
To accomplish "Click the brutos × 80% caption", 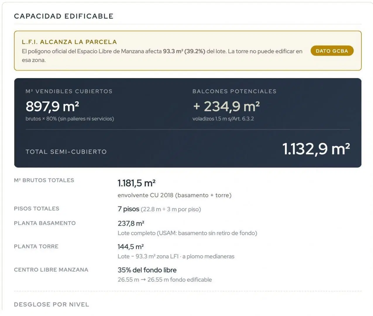I will (70, 119).
